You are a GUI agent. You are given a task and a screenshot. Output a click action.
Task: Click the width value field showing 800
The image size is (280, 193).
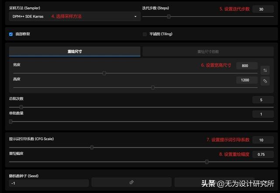coord(247,66)
